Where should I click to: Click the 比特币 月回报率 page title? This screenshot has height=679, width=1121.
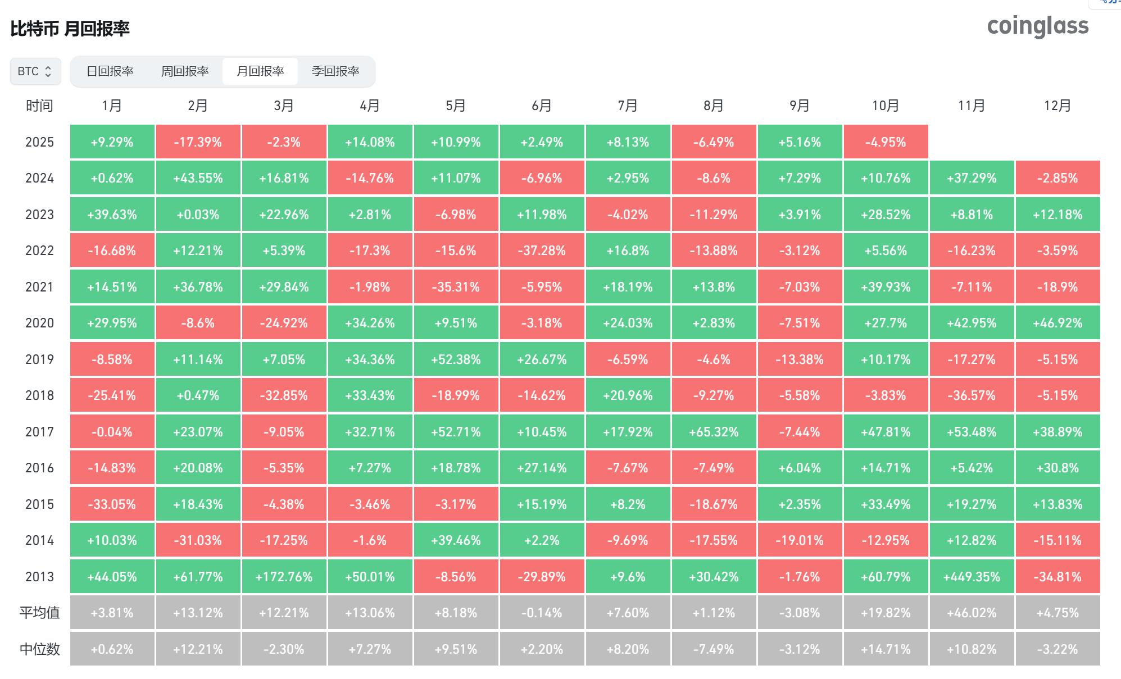[x=70, y=29]
